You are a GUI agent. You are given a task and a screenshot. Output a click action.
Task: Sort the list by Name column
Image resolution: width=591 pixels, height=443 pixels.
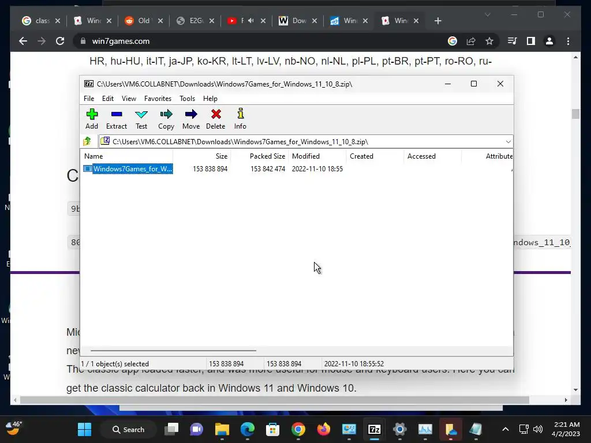(128, 156)
